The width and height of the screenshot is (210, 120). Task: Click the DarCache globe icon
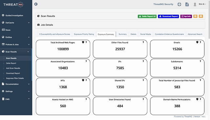point(3,23)
